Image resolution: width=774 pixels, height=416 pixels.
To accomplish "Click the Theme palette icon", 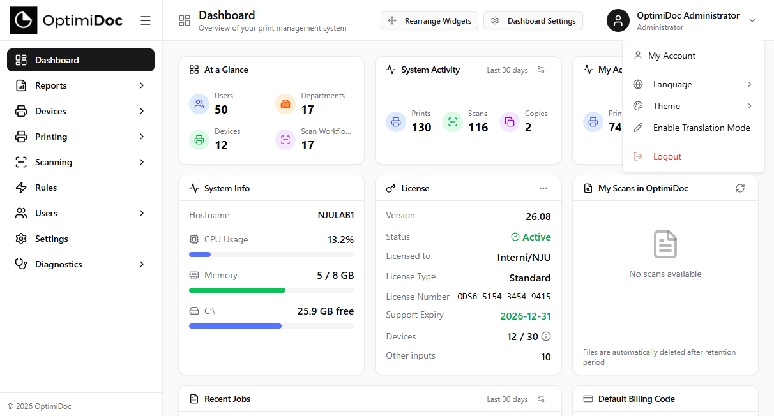I will coord(637,106).
